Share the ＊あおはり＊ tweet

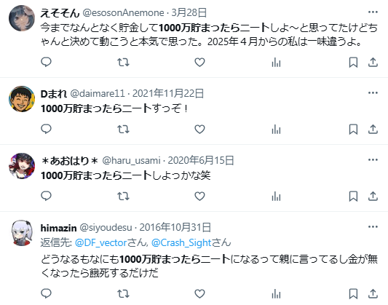pyautogui.click(x=373, y=196)
